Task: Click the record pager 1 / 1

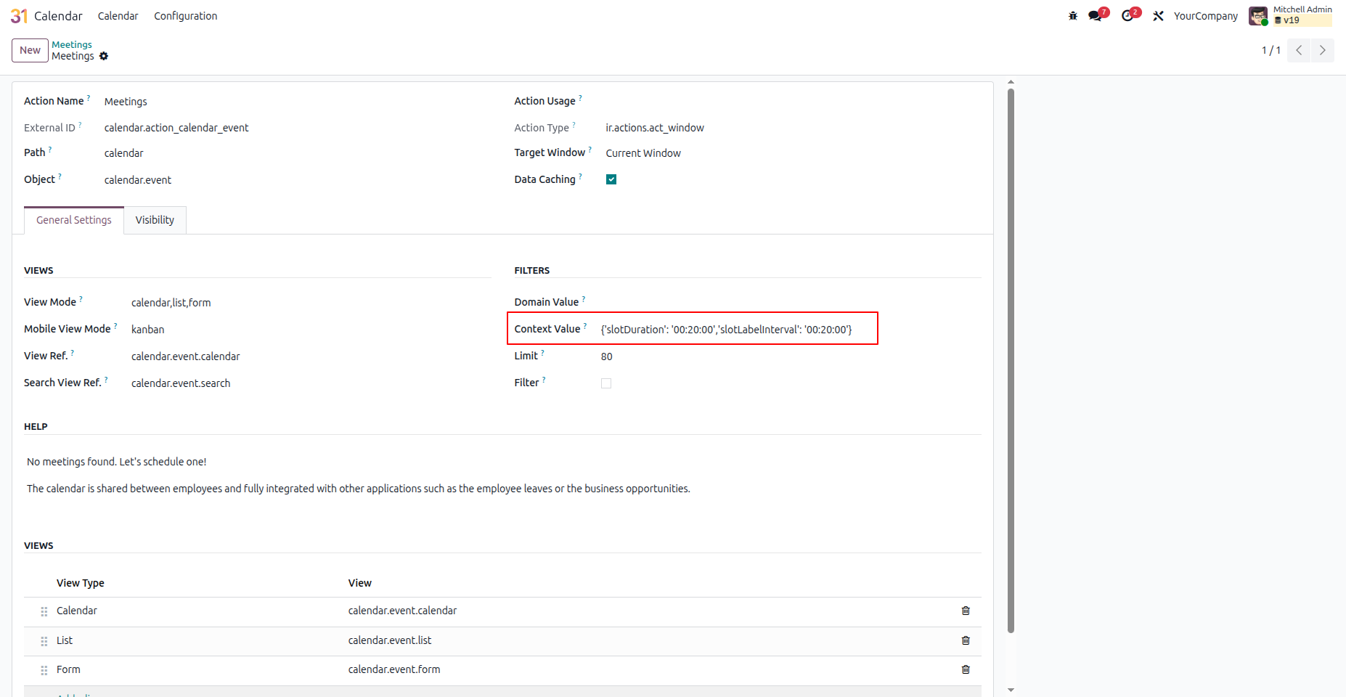Action: click(x=1270, y=50)
